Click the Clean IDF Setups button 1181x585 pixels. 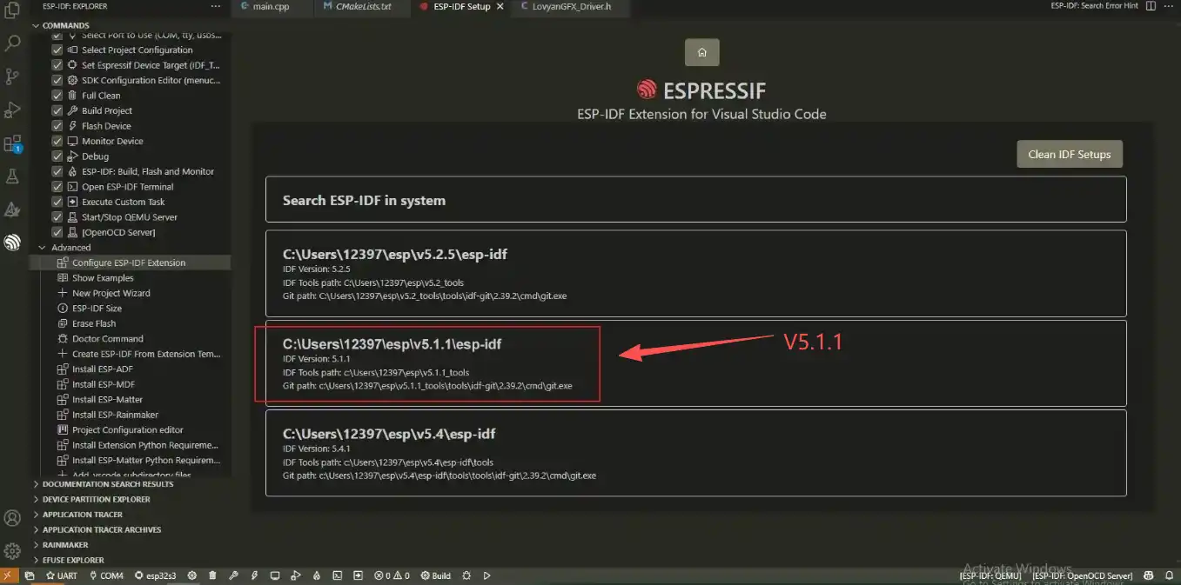coord(1069,154)
